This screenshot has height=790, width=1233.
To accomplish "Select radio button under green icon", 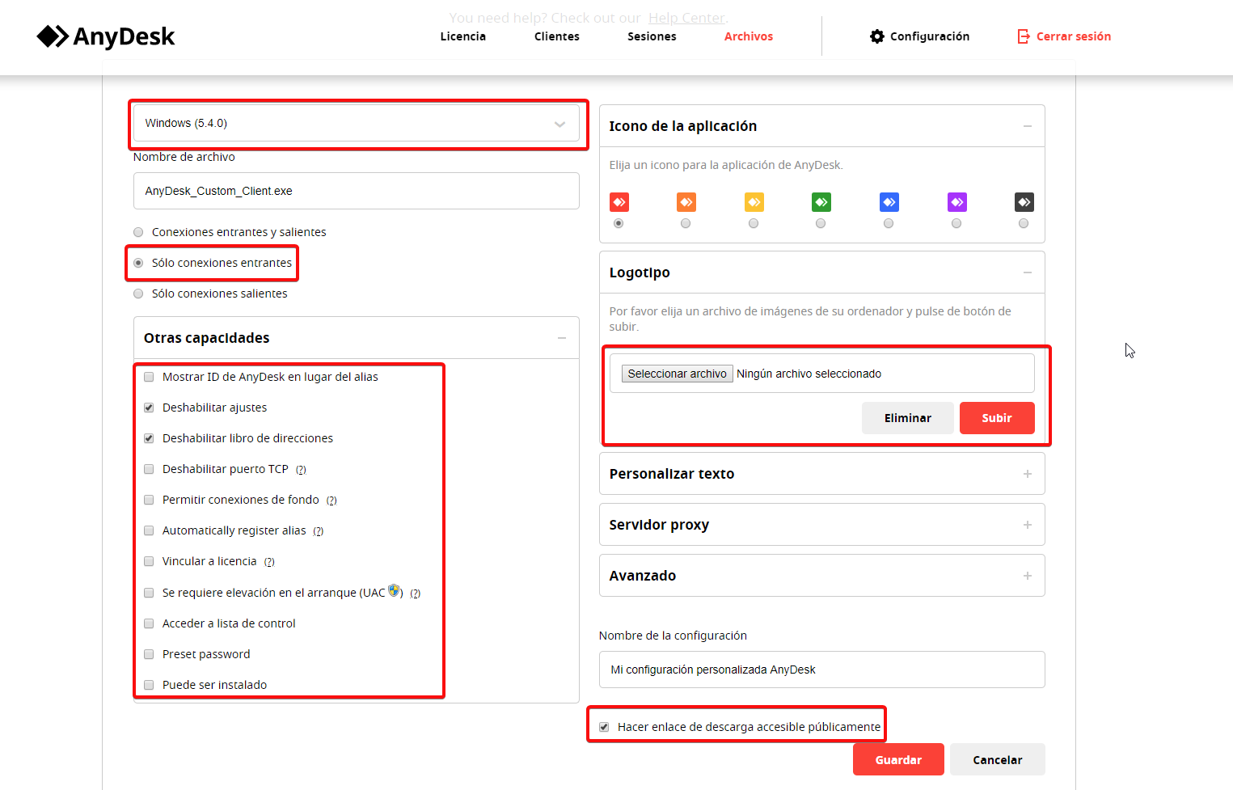I will (x=821, y=223).
